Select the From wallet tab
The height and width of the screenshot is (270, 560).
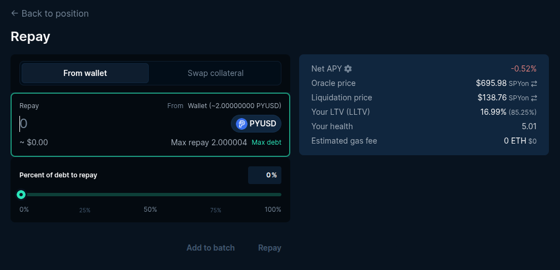(85, 73)
